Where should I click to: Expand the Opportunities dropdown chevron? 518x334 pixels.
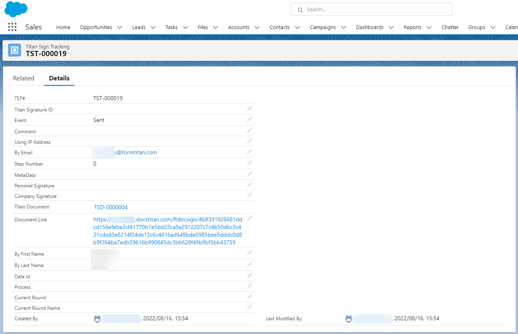coord(120,27)
